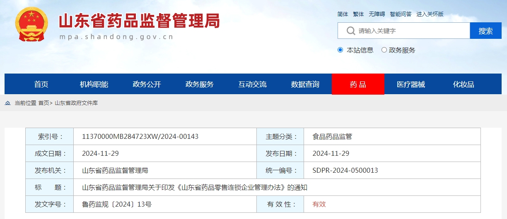Open the 无障碍 accessibility link
Viewport: 507px width, 219px height.
point(377,14)
